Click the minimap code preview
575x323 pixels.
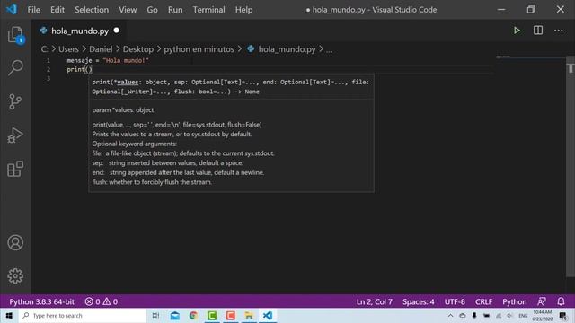tap(503, 57)
